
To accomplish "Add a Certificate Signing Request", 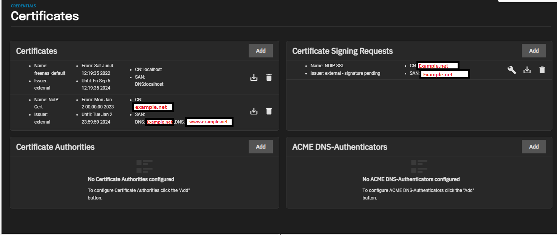I will tap(534, 51).
